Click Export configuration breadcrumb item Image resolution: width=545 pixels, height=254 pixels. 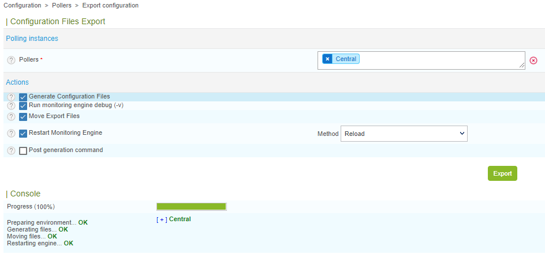click(110, 6)
